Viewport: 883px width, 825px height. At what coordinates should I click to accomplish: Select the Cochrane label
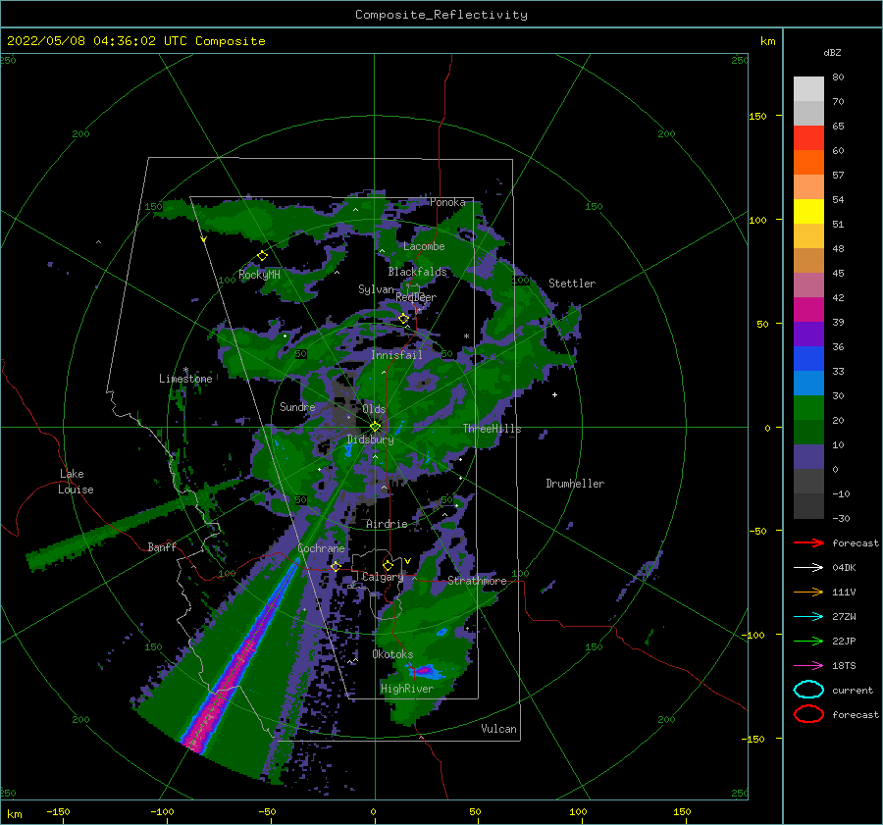click(x=321, y=548)
